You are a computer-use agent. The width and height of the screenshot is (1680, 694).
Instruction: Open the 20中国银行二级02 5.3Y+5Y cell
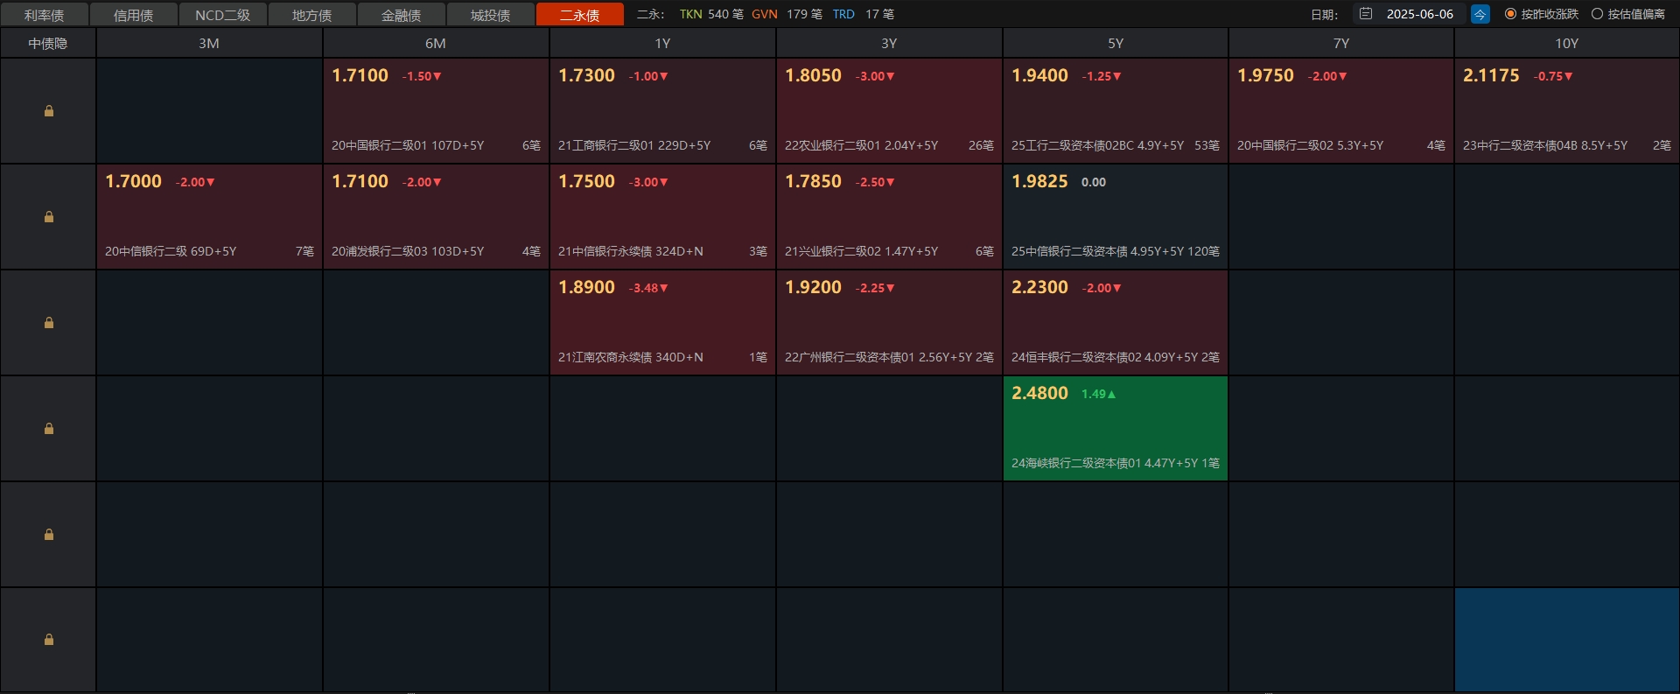pos(1341,110)
